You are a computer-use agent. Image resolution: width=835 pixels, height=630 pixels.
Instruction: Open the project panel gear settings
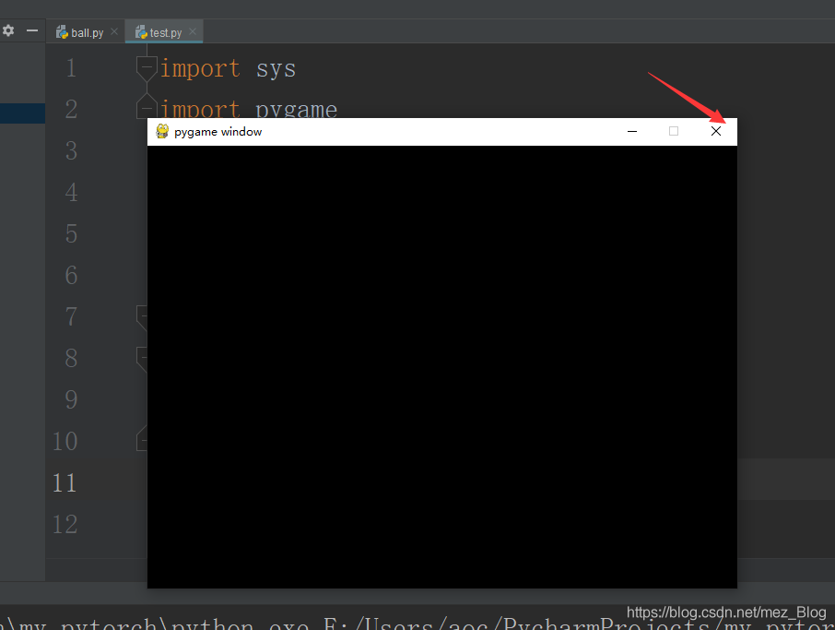8,30
